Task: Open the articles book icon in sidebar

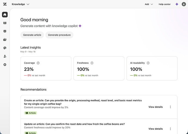Action: (x=5, y=23)
